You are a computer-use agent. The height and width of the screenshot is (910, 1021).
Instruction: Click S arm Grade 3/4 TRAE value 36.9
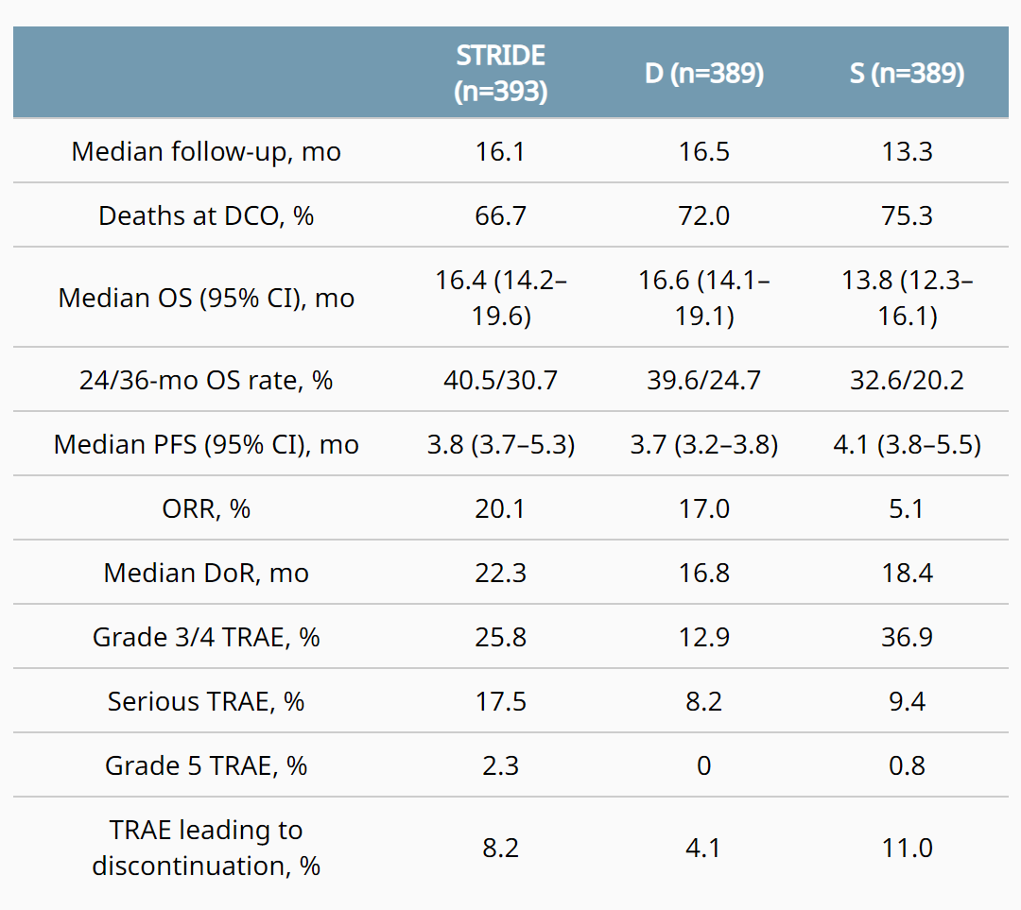click(907, 637)
